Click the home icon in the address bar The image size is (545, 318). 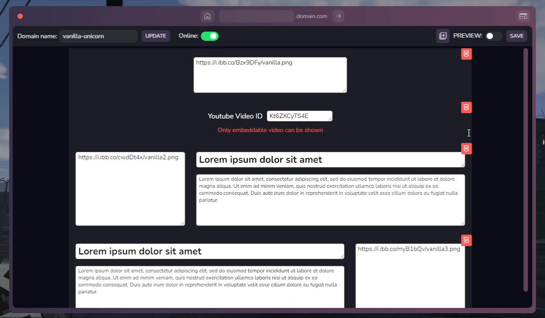pyautogui.click(x=207, y=16)
